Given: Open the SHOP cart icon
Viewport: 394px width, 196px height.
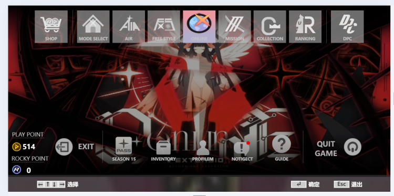Looking at the screenshot, I should [51, 27].
